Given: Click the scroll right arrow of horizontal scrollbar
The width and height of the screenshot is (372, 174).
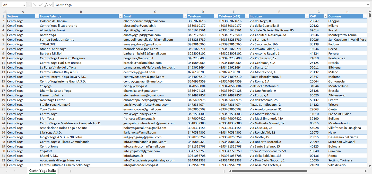Looking at the screenshot, I should (365, 171).
